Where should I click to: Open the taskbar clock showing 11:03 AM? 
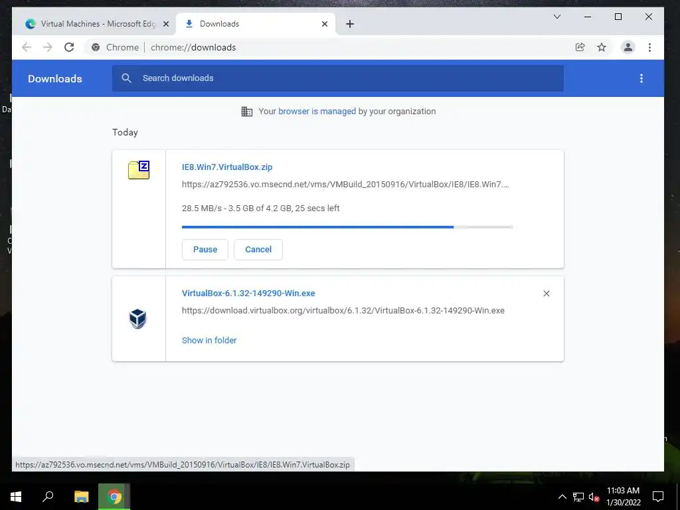pos(623,497)
